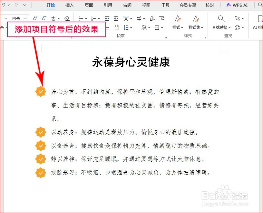The image size is (263, 213).
Task: Switch to the 插入 ribbon tab
Action: (x=69, y=5)
